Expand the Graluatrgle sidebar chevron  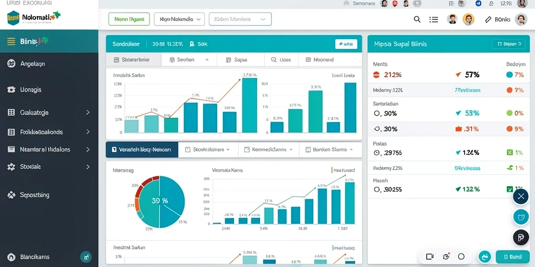pos(88,112)
